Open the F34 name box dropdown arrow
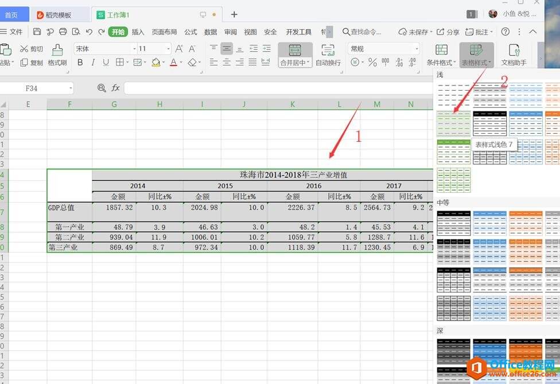The height and width of the screenshot is (384, 560). coord(71,88)
